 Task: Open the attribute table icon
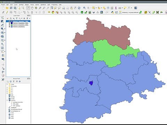108,8
